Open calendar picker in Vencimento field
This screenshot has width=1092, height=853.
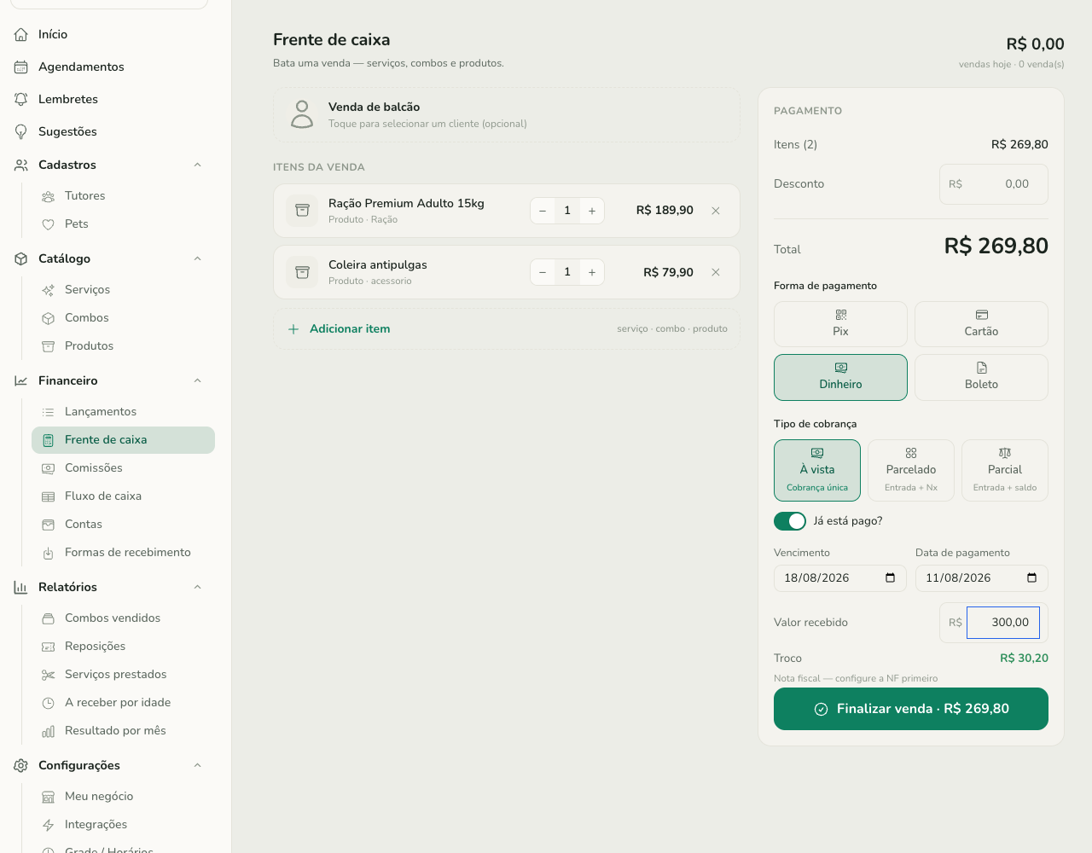pos(890,577)
